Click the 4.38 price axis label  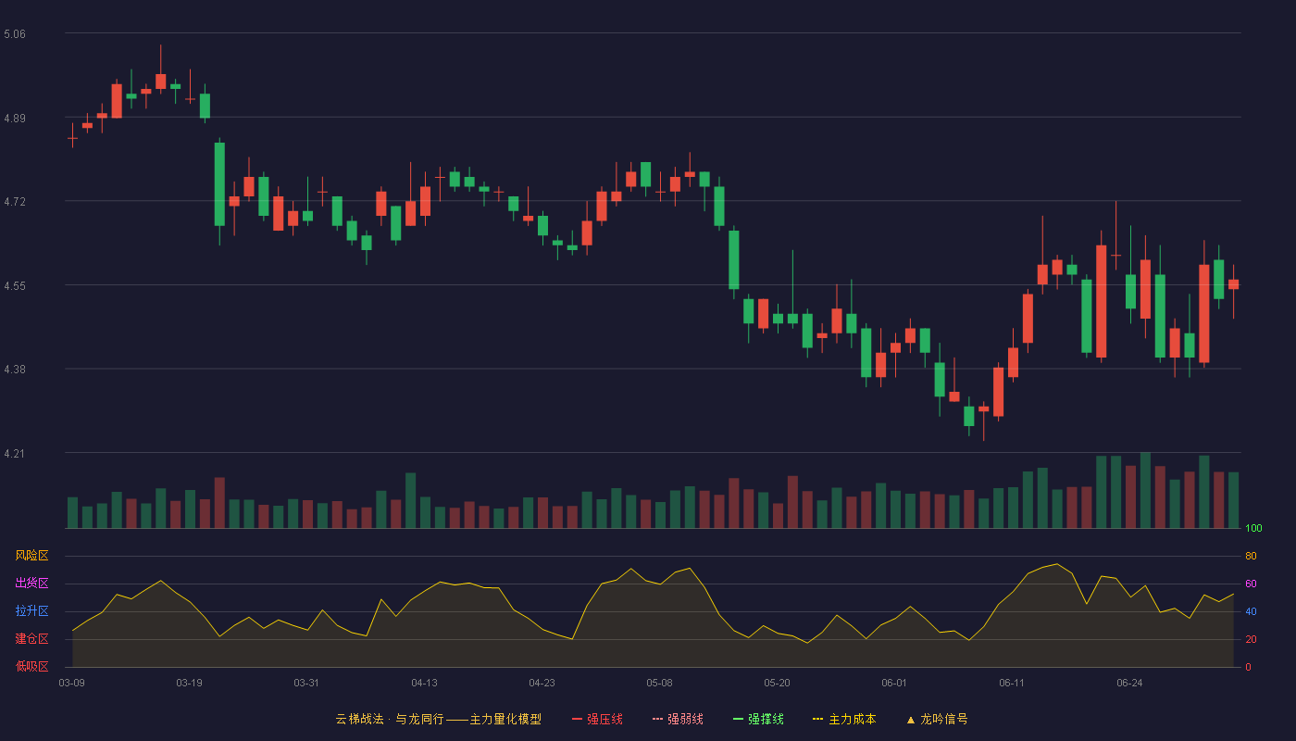coord(15,370)
